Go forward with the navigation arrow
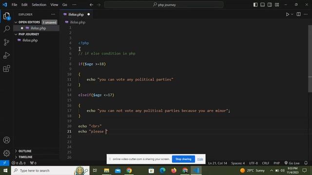Image resolution: width=312 pixels, height=175 pixels. pos(98,5)
